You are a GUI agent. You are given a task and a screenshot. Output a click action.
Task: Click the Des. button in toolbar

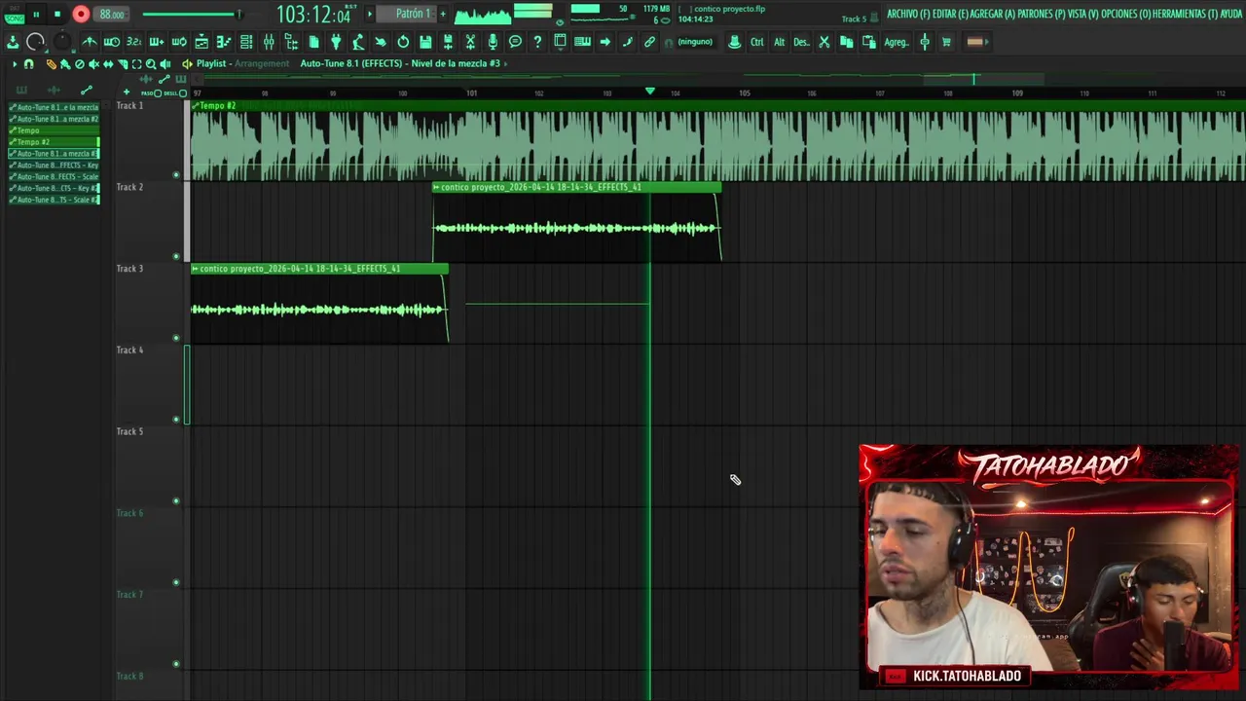tap(801, 42)
